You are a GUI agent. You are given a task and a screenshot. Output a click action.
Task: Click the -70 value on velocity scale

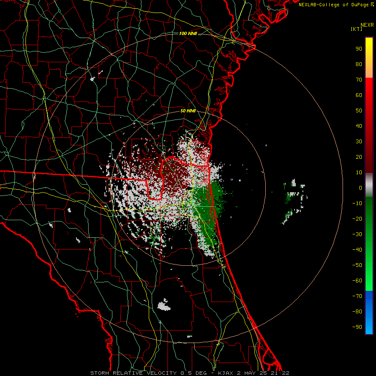click(x=357, y=296)
